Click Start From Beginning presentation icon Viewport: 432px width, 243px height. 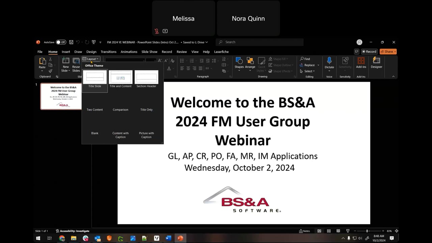[94, 42]
